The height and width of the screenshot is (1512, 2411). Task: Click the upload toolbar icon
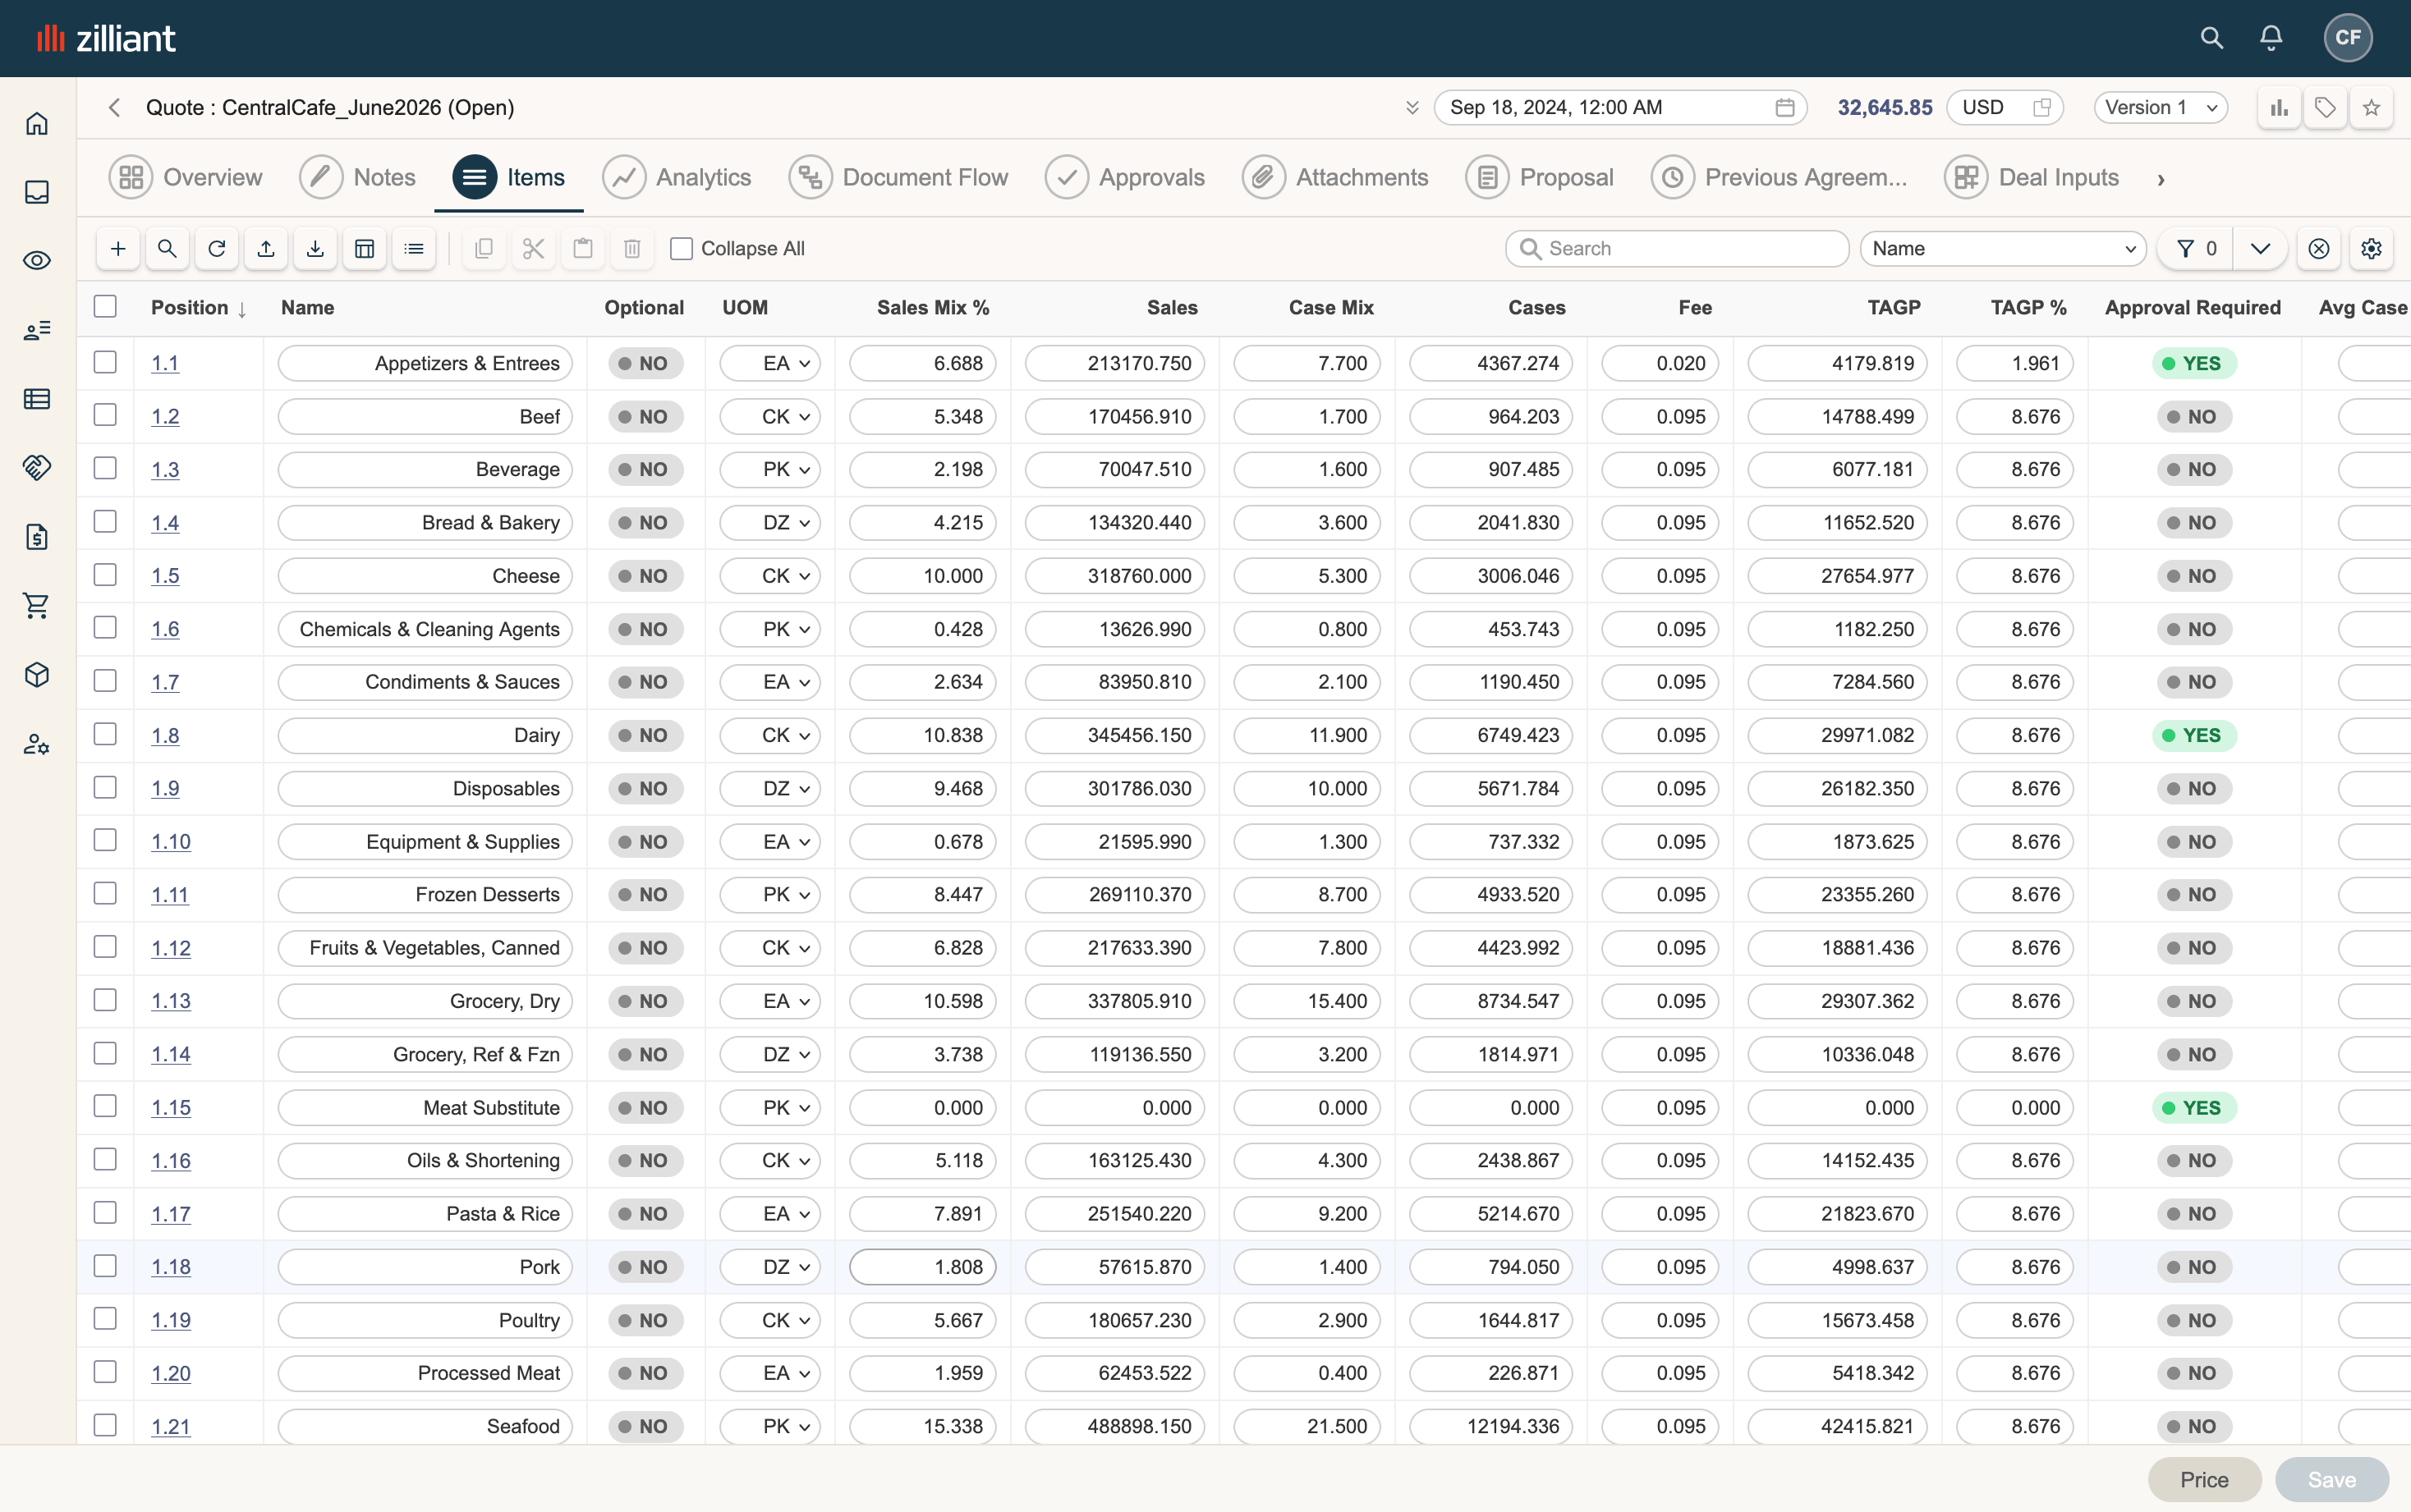266,248
